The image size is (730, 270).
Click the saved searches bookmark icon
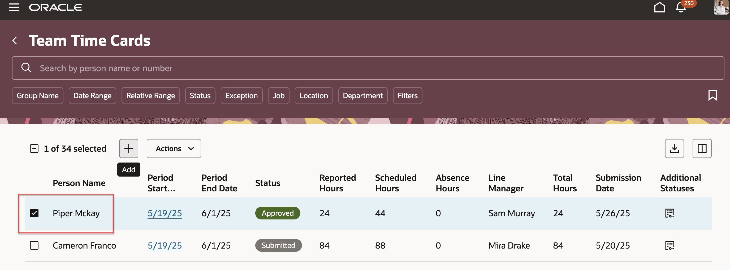point(712,96)
